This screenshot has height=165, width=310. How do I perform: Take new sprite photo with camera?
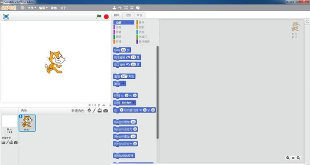coord(105,111)
